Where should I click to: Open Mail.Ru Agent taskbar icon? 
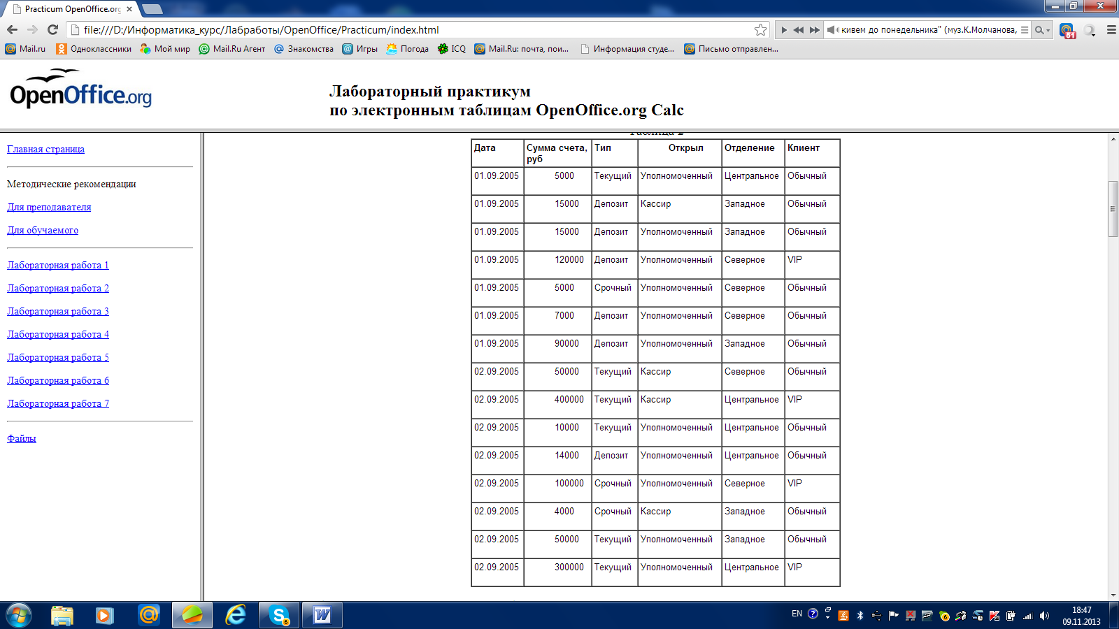coord(148,615)
